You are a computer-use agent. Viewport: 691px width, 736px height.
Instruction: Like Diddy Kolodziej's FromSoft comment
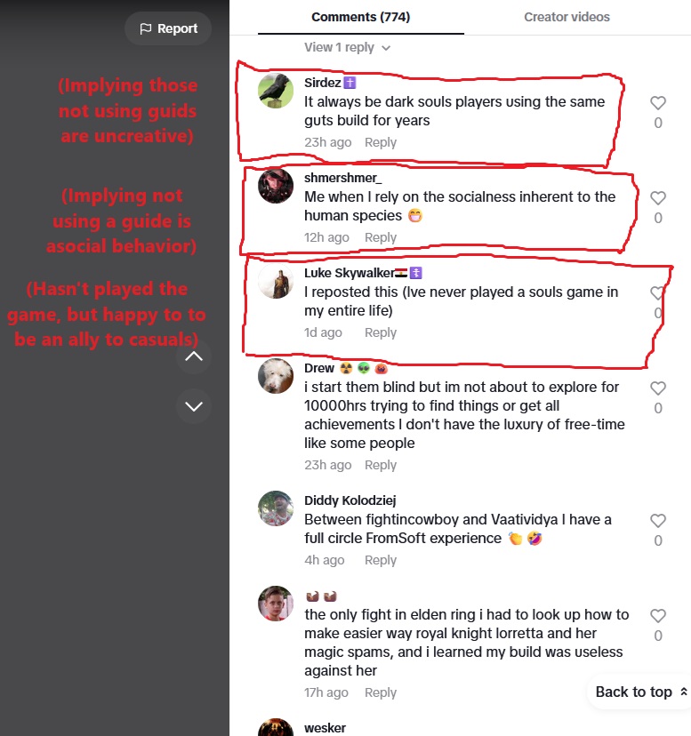657,521
